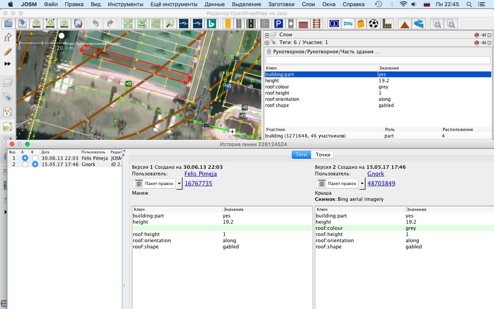The image size is (494, 309).
Task: Click the Redo arrow in toolbar
Action: click(x=110, y=24)
